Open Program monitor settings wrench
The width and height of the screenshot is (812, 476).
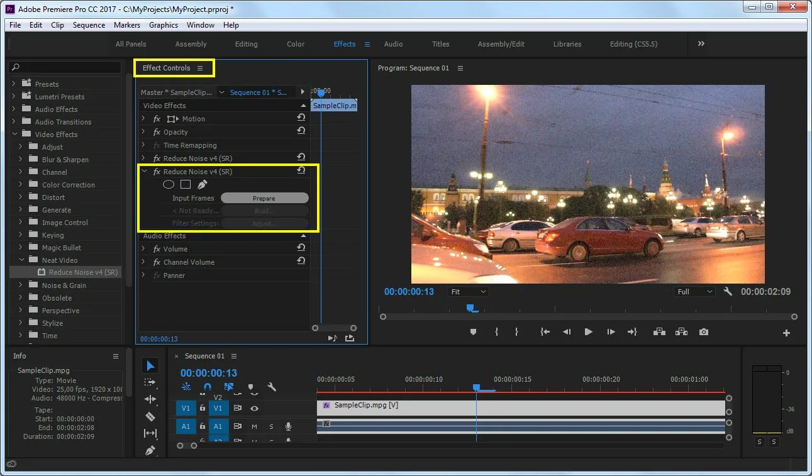[x=728, y=292]
